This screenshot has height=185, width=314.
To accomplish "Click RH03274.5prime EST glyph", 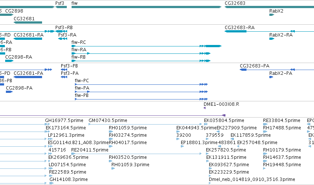I will click(111, 139).
